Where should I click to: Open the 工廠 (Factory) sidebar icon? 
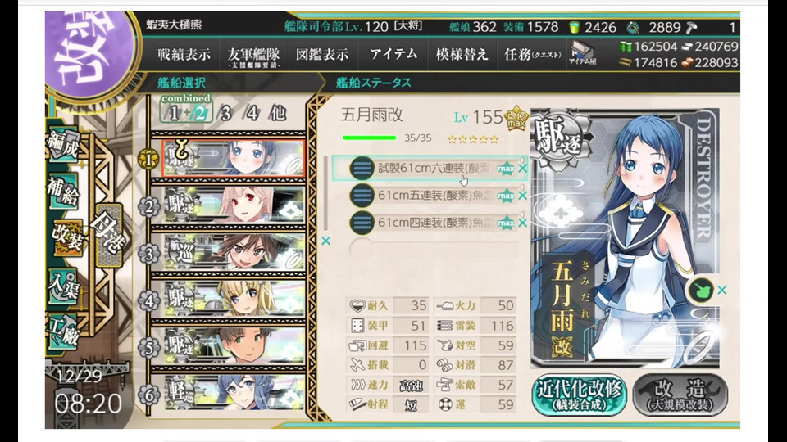(64, 331)
